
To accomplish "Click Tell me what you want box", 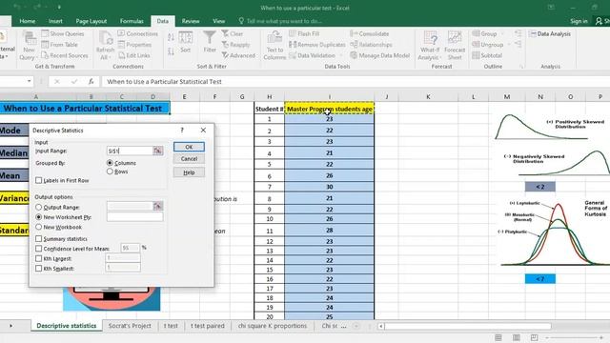I will [284, 21].
